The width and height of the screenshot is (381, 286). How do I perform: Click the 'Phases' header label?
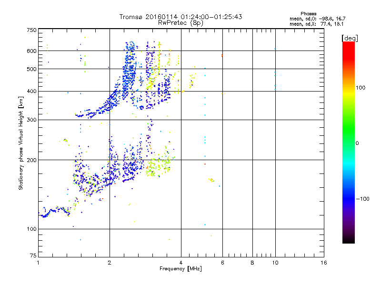(x=308, y=14)
